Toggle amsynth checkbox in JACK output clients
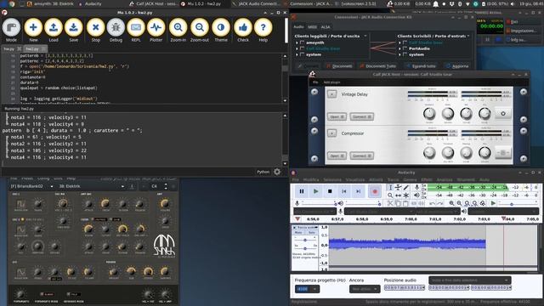544x306 pixels. click(303, 42)
